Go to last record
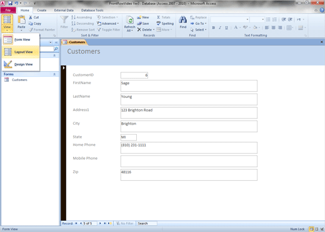The image size is (325, 232). (105, 223)
